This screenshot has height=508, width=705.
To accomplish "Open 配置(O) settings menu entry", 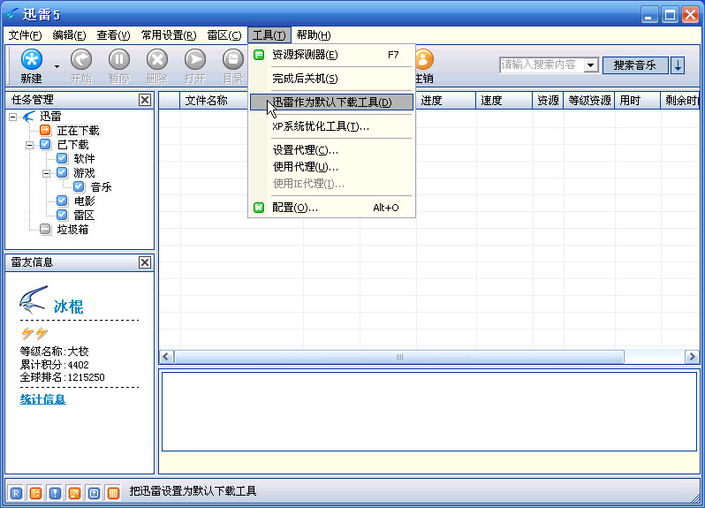I will [x=331, y=208].
